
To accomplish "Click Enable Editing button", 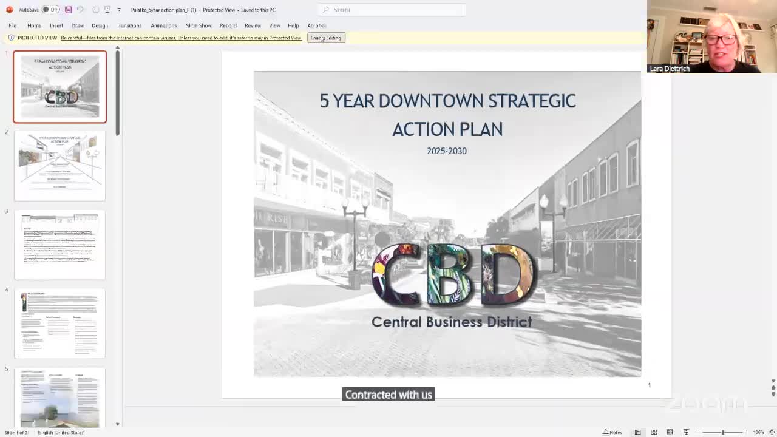I will coord(326,38).
